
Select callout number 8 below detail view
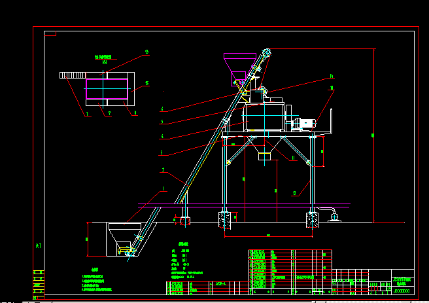135,113
